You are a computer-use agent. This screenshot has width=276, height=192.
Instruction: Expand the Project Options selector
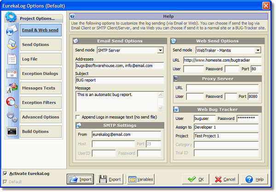coord(34,18)
